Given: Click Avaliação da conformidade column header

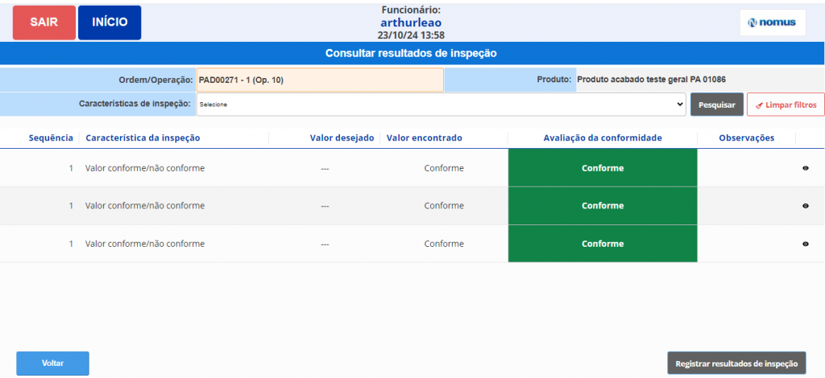Looking at the screenshot, I should click(603, 138).
